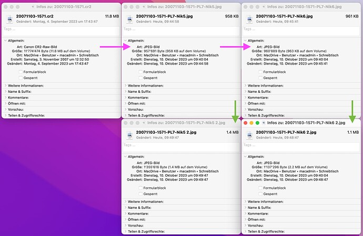Expand Öffnen mit in the PL7-Nik6.jpg window
Viewport: 363px width, 236px height.
tap(245, 104)
